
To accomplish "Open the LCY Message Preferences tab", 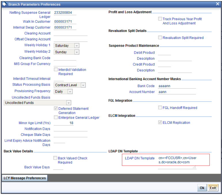I will click(25, 178).
